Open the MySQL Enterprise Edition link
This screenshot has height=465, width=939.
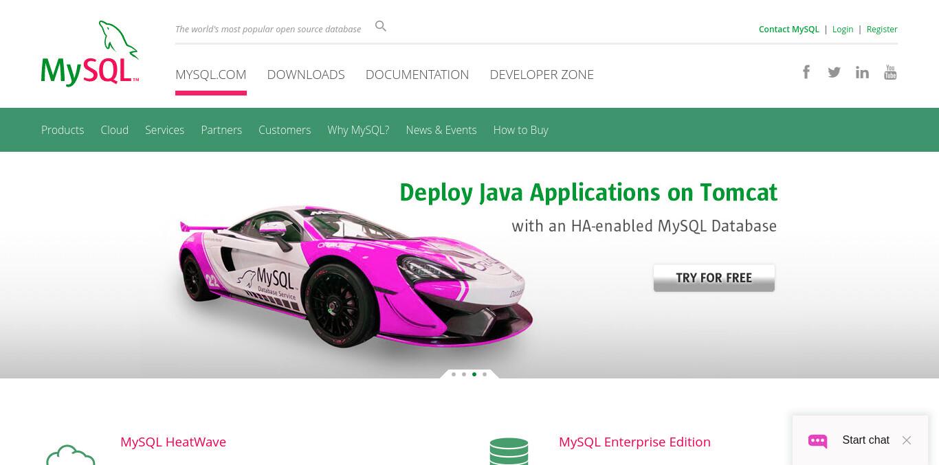point(634,442)
